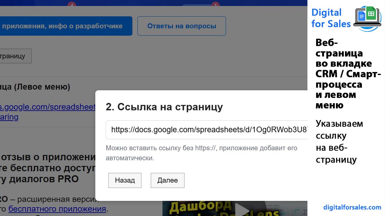
Task: Visit the digitalforsales.com link
Action: [352, 207]
